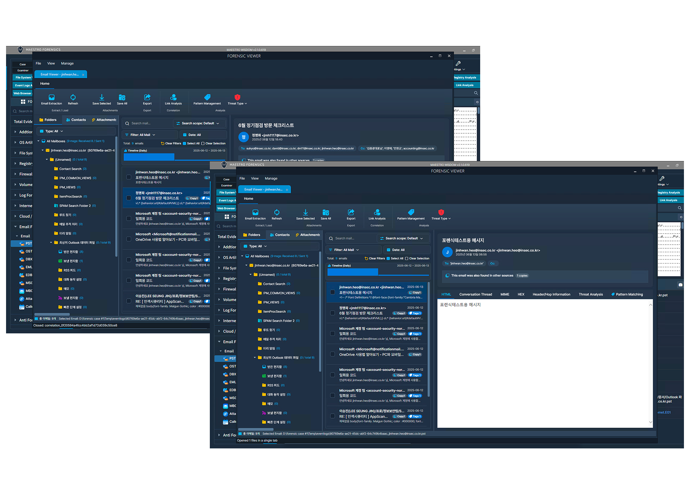Click Search mail field in front window
The height and width of the screenshot is (494, 690).
(x=350, y=239)
